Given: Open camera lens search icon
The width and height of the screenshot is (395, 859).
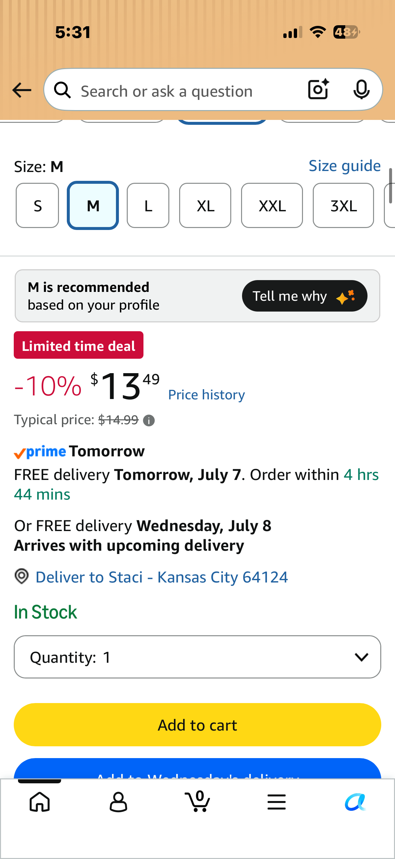Looking at the screenshot, I should coord(318,89).
